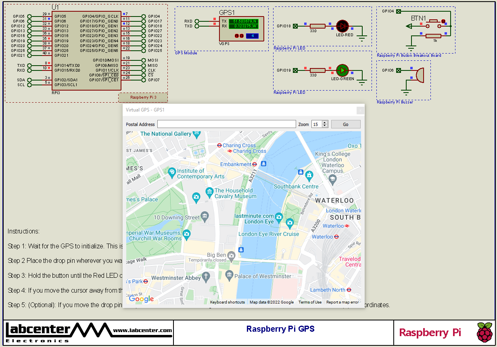Image resolution: width=497 pixels, height=347 pixels.
Task: Click the Westminster Abbey map marker
Action: 206,277
